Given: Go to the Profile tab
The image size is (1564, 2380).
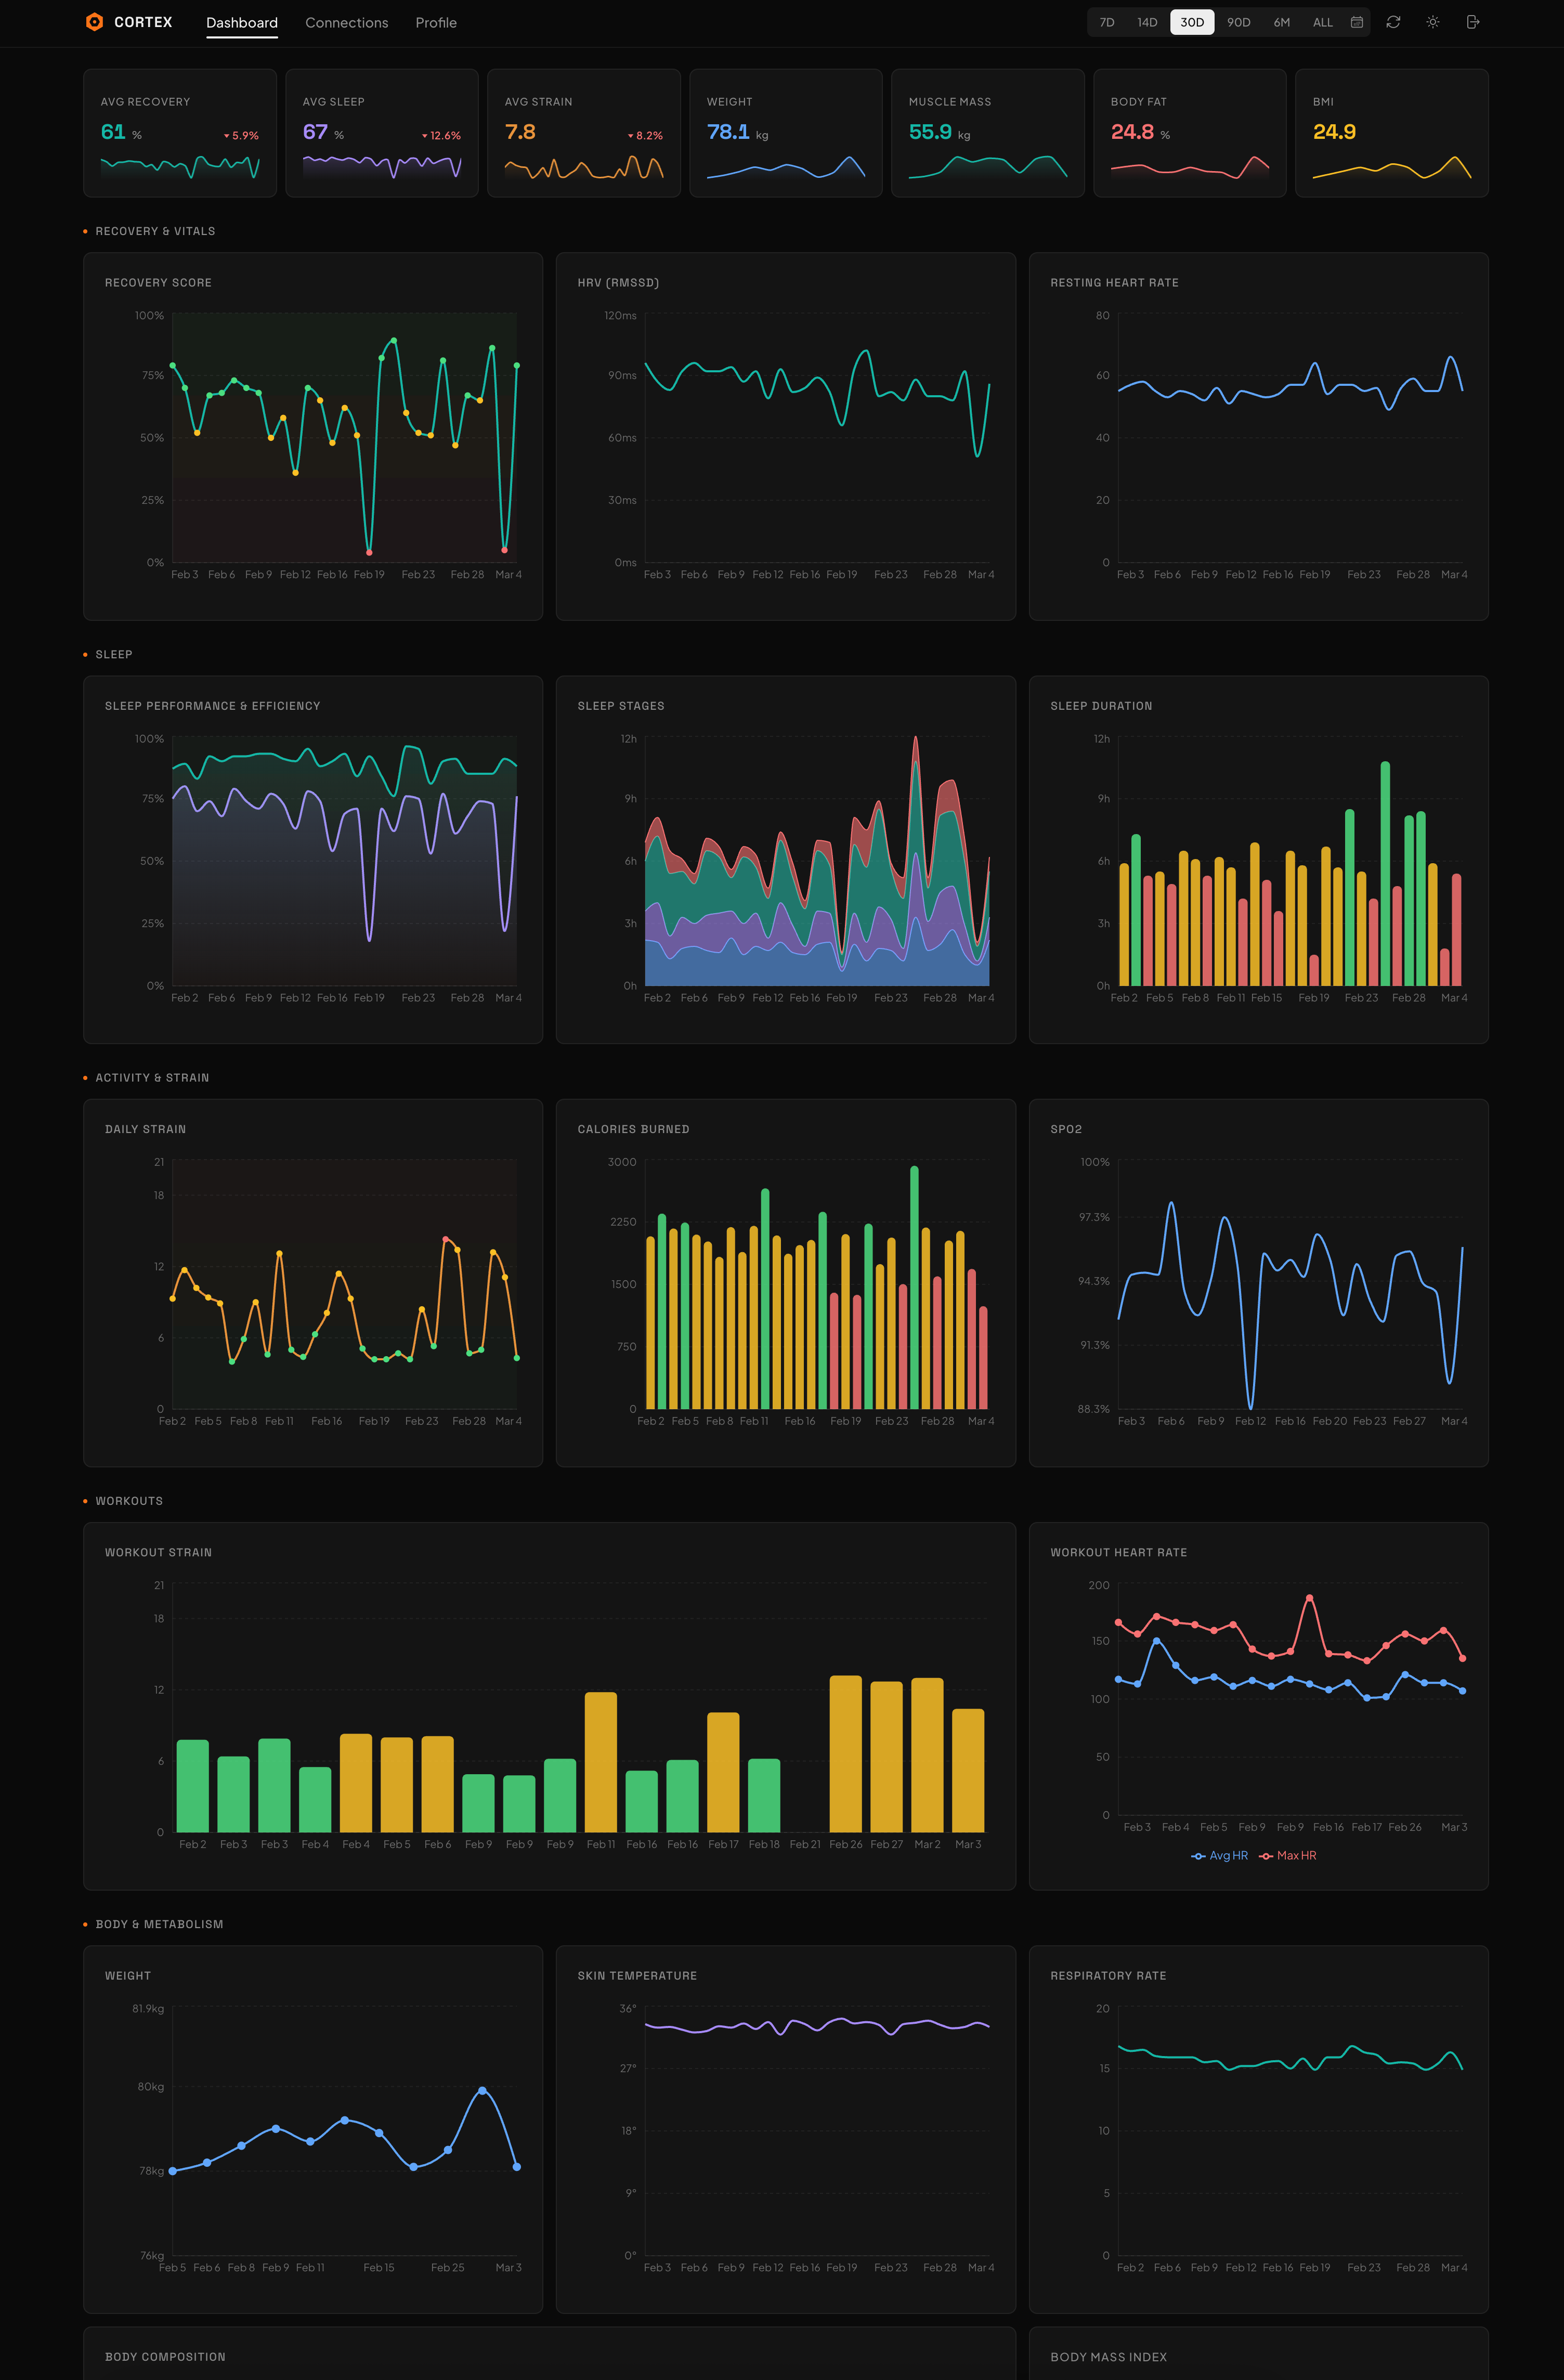Looking at the screenshot, I should pyautogui.click(x=436, y=22).
